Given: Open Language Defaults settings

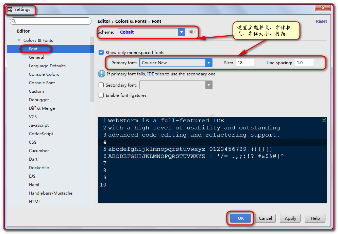Looking at the screenshot, I should [47, 66].
